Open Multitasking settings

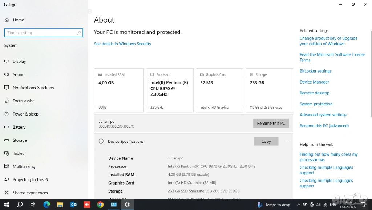coord(24,166)
